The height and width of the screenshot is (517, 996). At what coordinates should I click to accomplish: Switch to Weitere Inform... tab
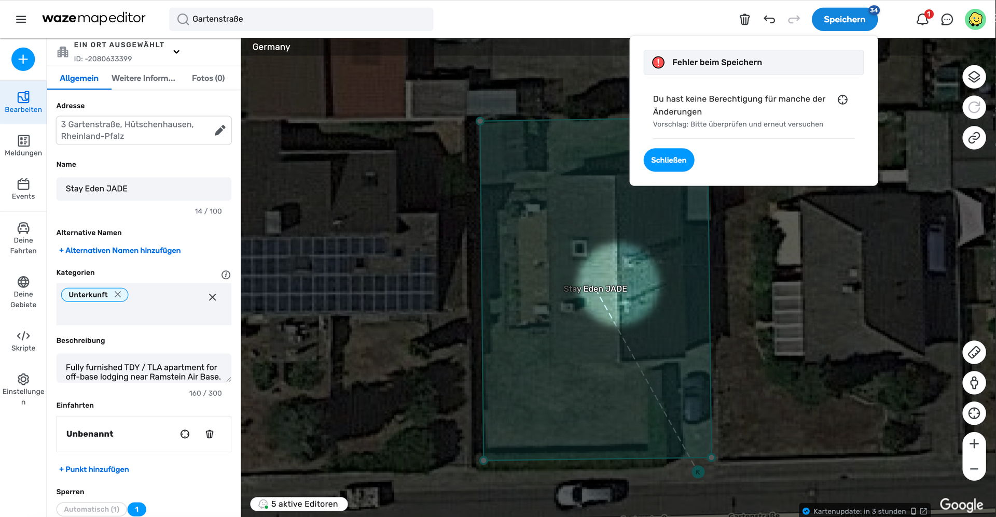[143, 78]
